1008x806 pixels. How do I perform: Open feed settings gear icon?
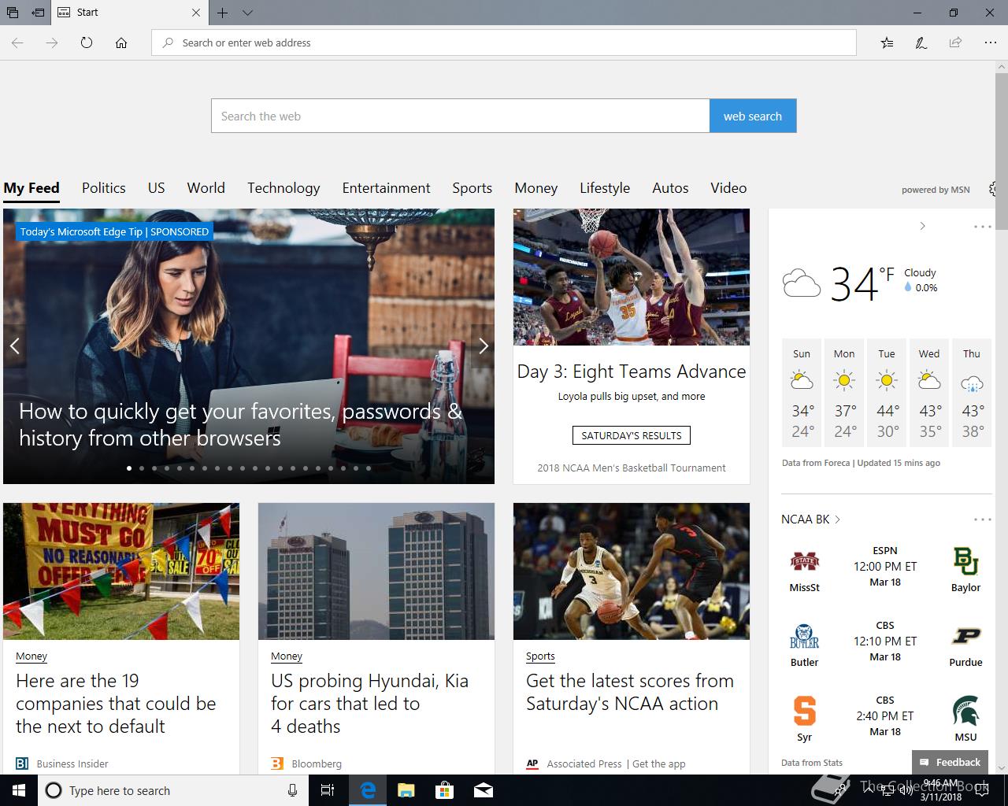(x=992, y=189)
